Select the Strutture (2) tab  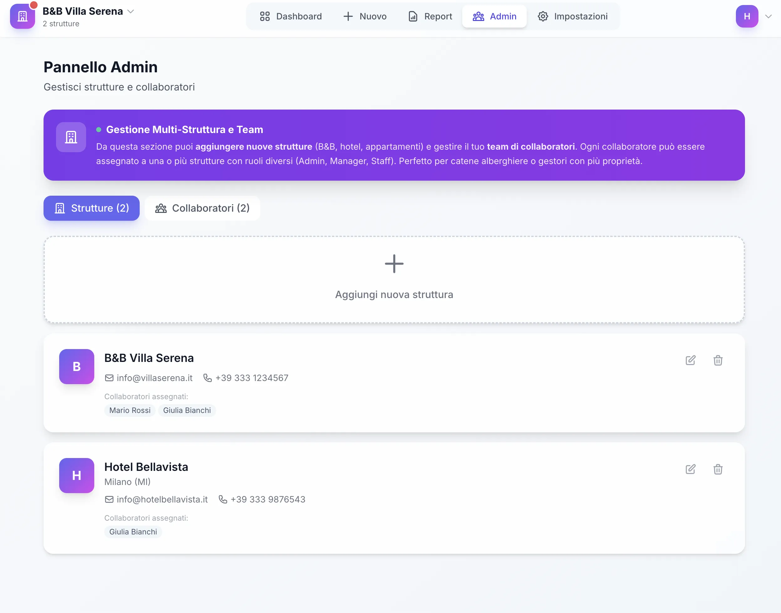point(91,208)
